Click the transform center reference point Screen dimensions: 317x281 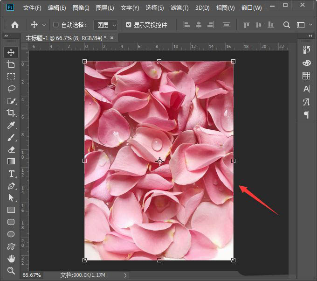pyautogui.click(x=160, y=162)
